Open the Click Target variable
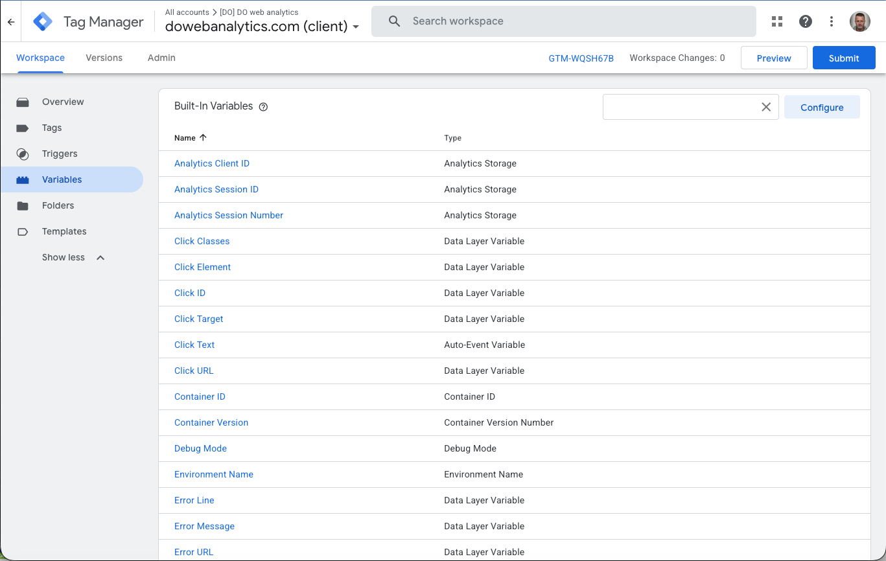The height and width of the screenshot is (561, 886). 199,319
